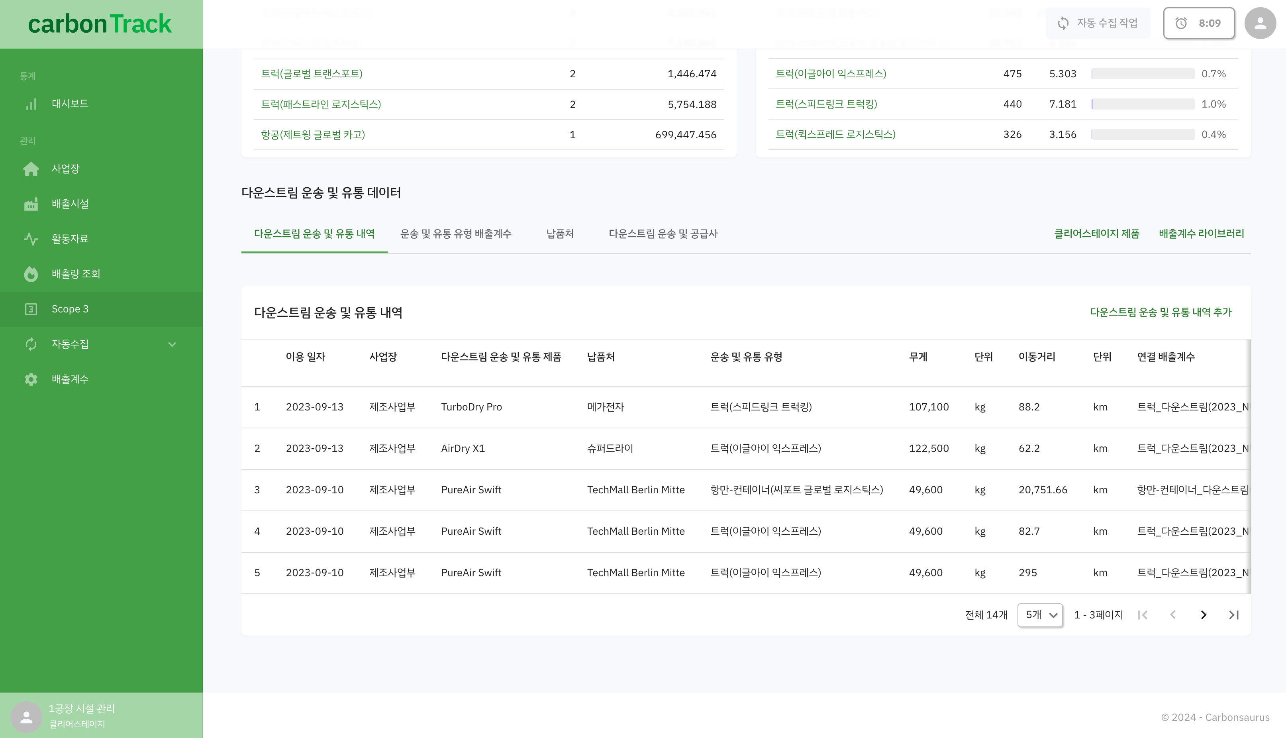Click the 연결 배출계수 column header
1286x738 pixels.
1166,357
